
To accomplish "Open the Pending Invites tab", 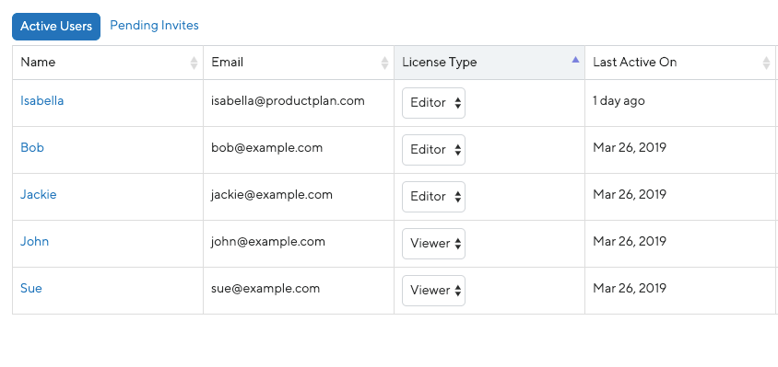I will coord(154,25).
